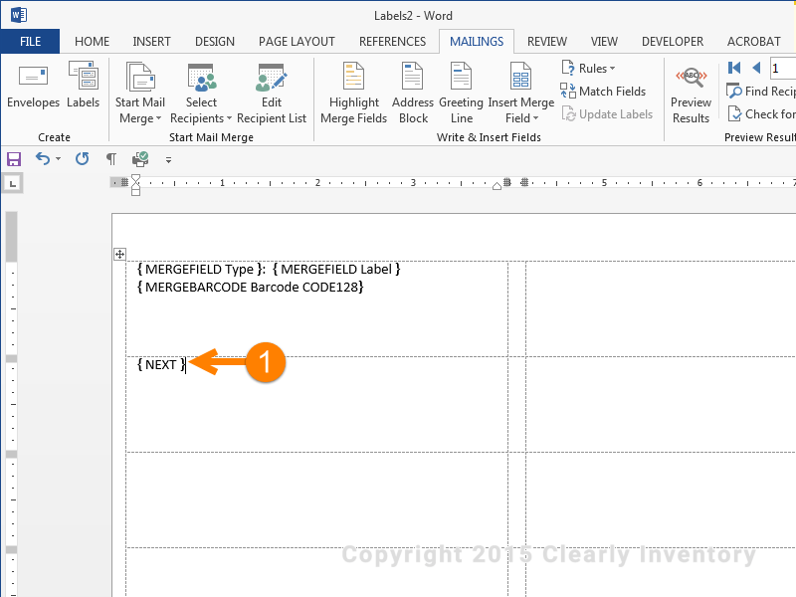Save the document using the floppy icon

pyautogui.click(x=14, y=159)
